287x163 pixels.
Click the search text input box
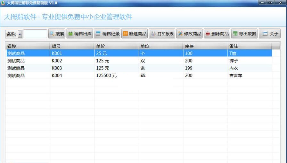pos(35,34)
